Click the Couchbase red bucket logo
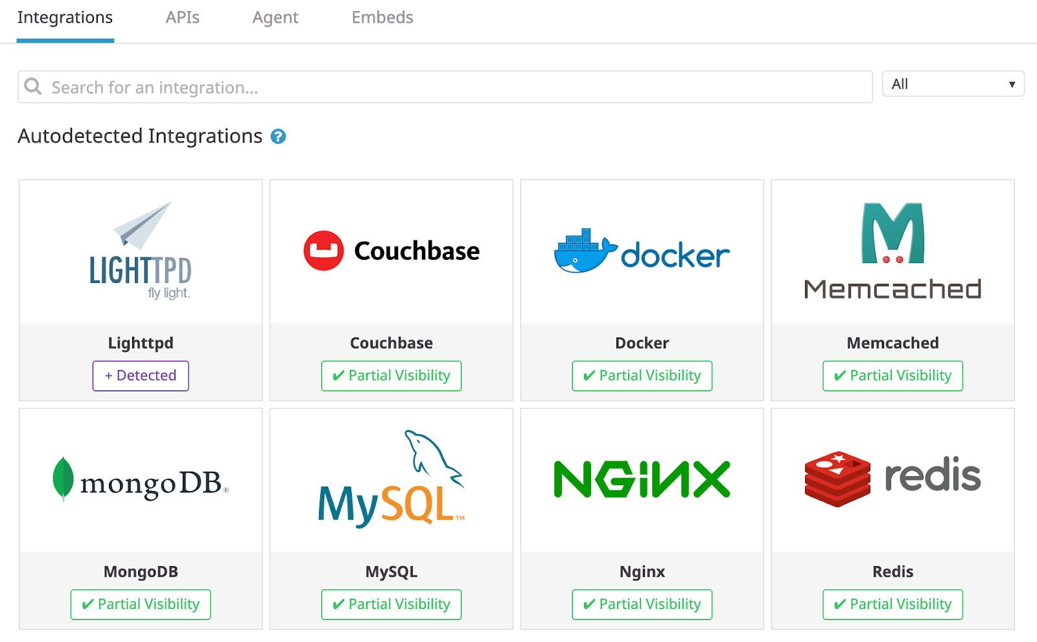Screen dimensions: 1037x642 click(324, 251)
